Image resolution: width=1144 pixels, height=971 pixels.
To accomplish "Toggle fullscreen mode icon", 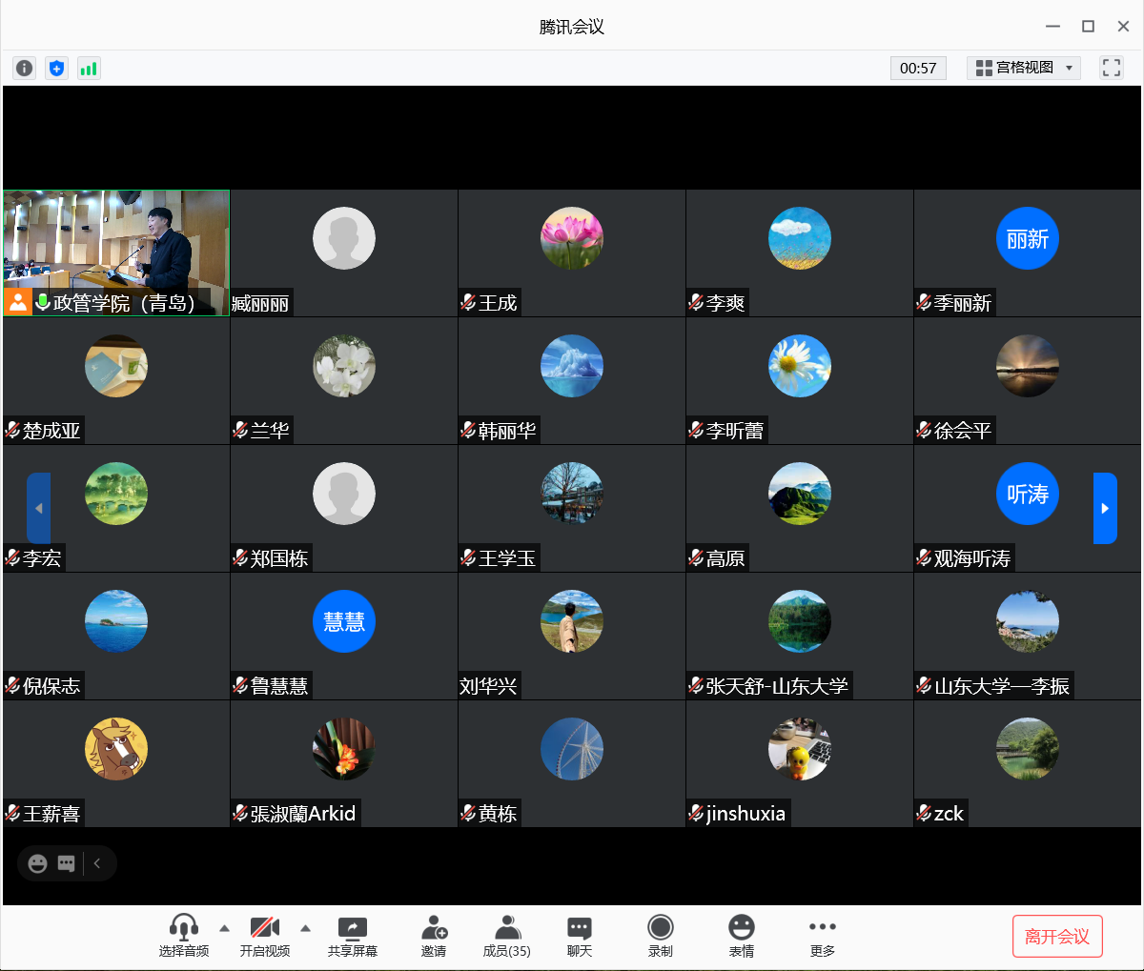I will coord(1111,68).
